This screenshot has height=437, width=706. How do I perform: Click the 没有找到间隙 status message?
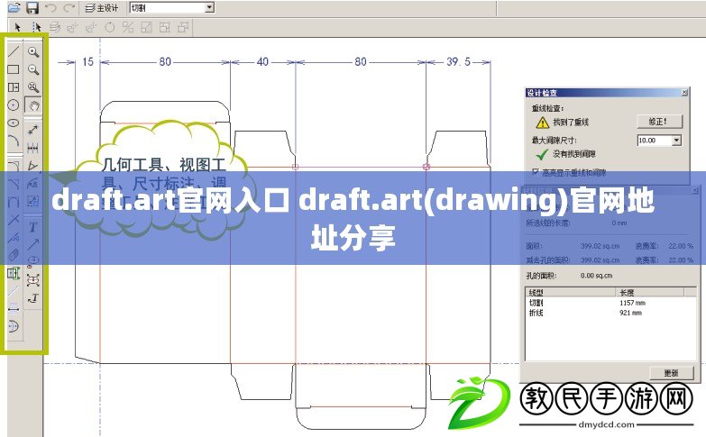click(x=574, y=154)
